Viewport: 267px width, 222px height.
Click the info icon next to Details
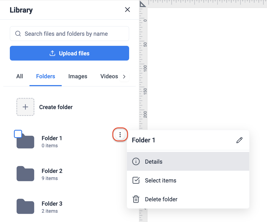(136, 161)
